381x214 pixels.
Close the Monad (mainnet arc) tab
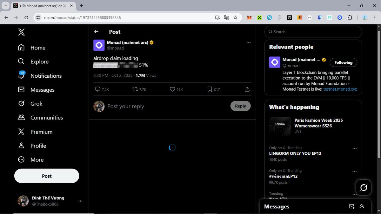pyautogui.click(x=72, y=6)
